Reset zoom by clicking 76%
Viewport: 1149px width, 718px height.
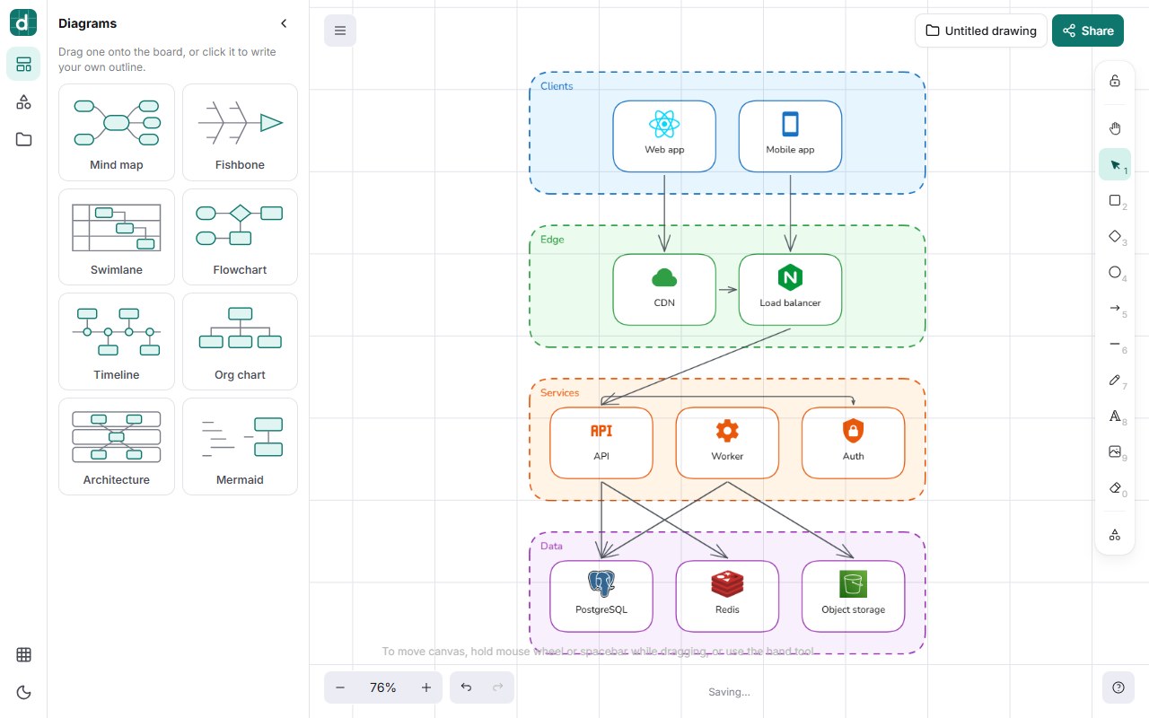(383, 687)
